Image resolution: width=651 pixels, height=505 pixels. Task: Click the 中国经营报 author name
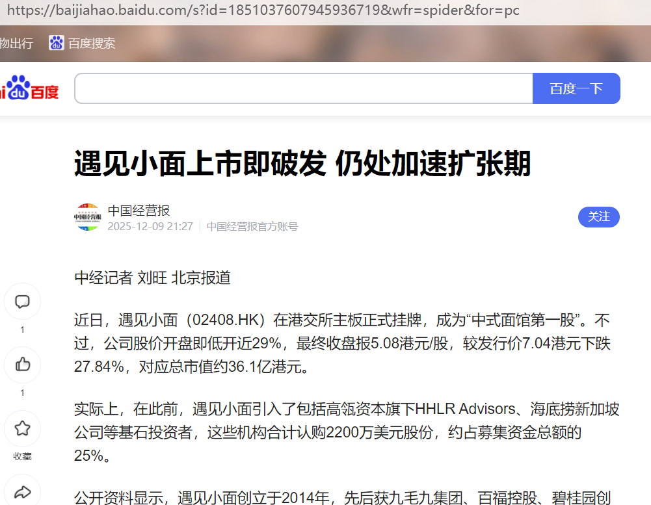point(139,211)
